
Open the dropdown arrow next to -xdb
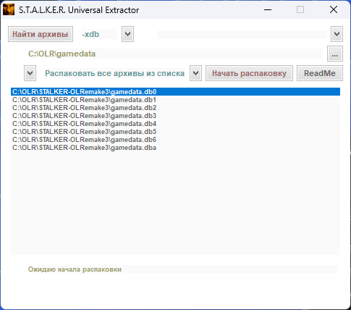click(x=127, y=34)
